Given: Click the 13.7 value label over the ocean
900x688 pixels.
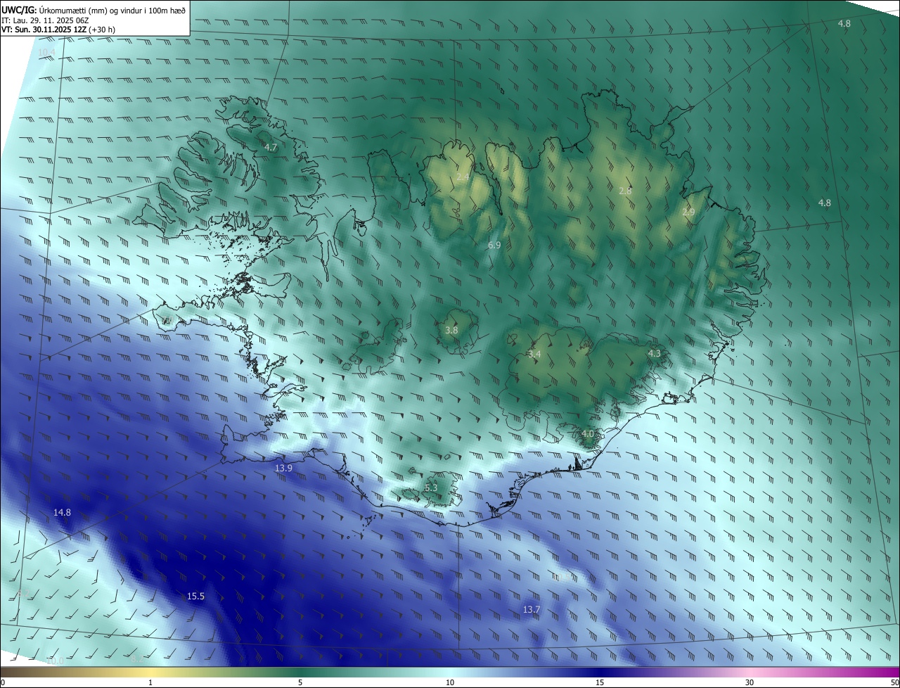Looking at the screenshot, I should pyautogui.click(x=532, y=609).
